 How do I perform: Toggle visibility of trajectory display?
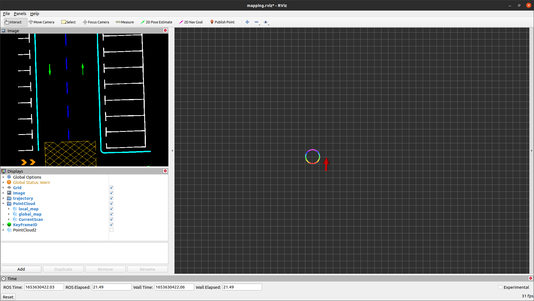(x=111, y=198)
